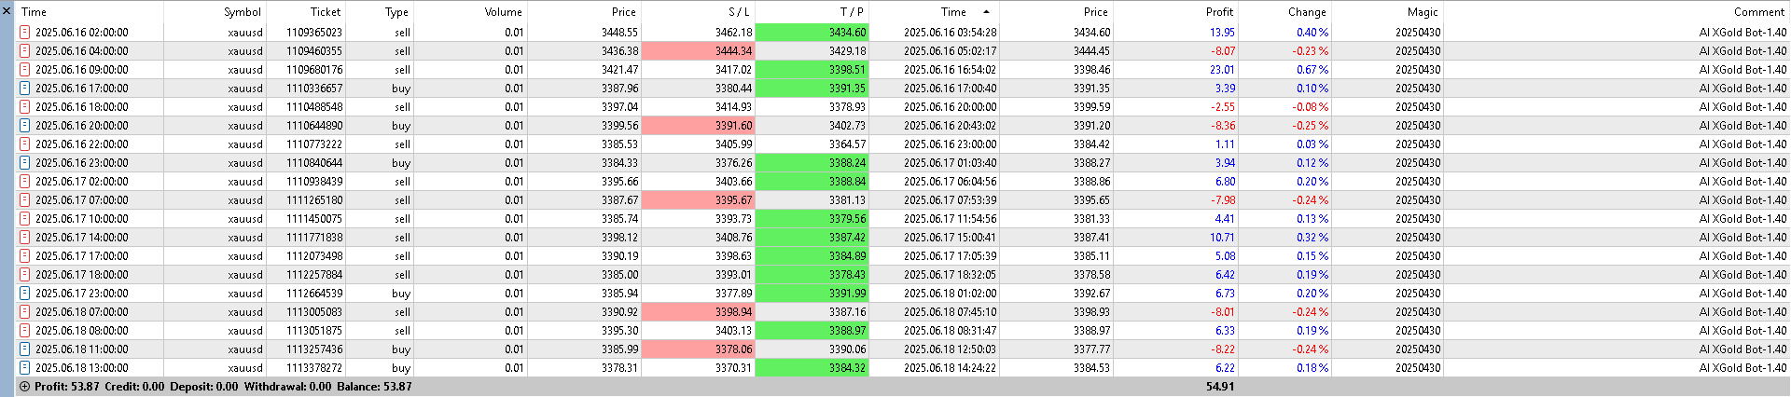Image resolution: width=1791 pixels, height=397 pixels.
Task: Select ticket number 1113378272
Action: [x=314, y=367]
